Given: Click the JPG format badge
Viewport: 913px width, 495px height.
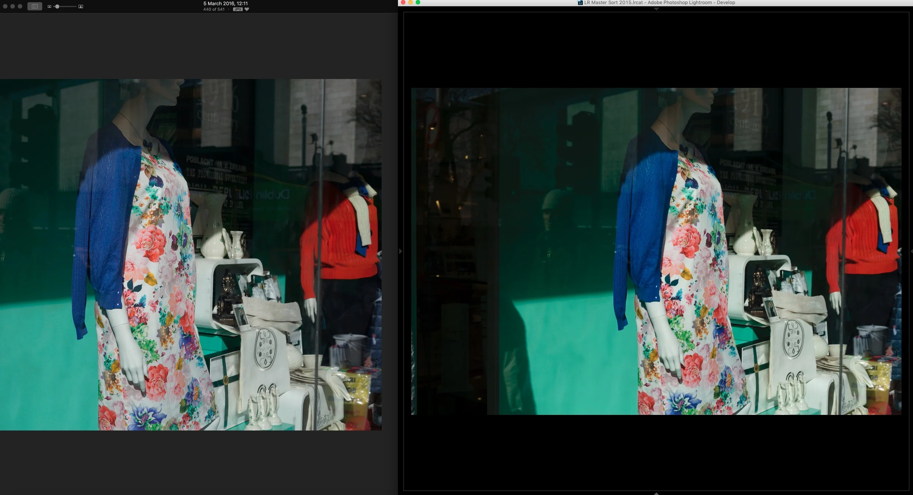Looking at the screenshot, I should [x=238, y=9].
